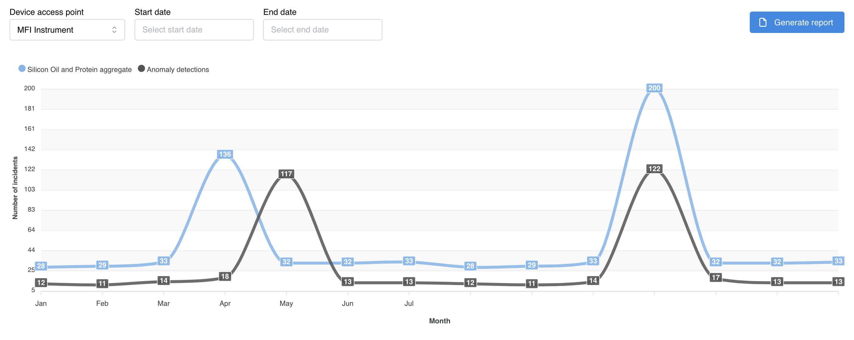This screenshot has width=854, height=340.
Task: Open the MFI Instrument access point dropdown
Action: (67, 30)
